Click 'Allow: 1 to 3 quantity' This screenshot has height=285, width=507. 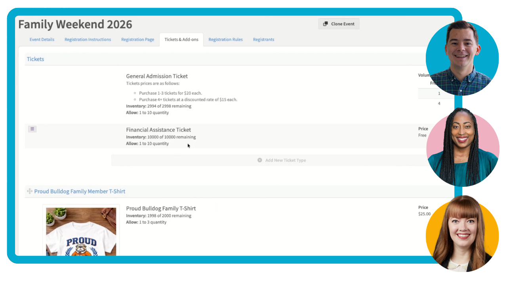tap(146, 222)
